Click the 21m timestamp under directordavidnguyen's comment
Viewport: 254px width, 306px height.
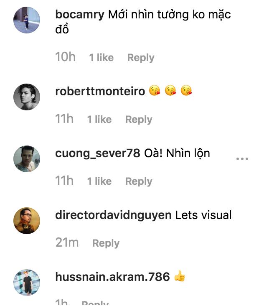67,243
